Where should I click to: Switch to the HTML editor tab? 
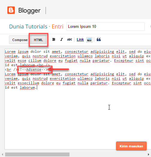(x=38, y=40)
